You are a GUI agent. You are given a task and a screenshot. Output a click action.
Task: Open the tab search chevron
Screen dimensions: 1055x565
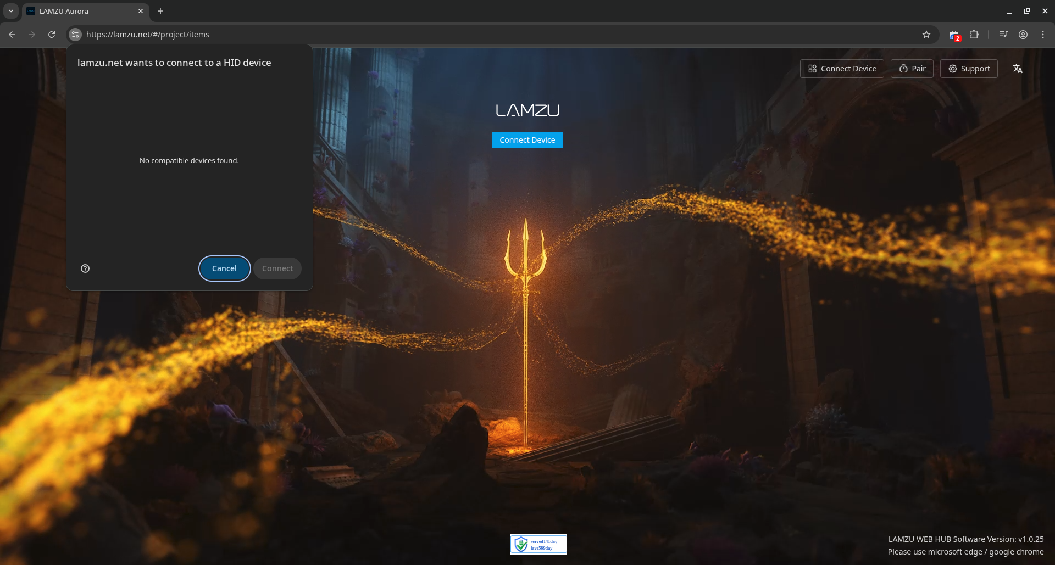click(x=10, y=10)
